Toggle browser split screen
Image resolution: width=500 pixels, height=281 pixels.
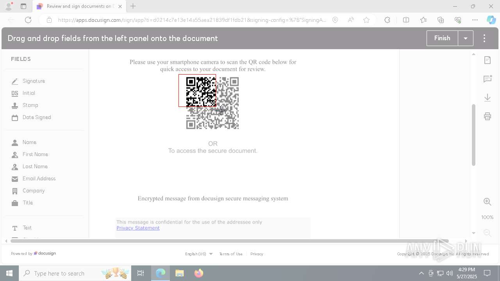tap(406, 20)
